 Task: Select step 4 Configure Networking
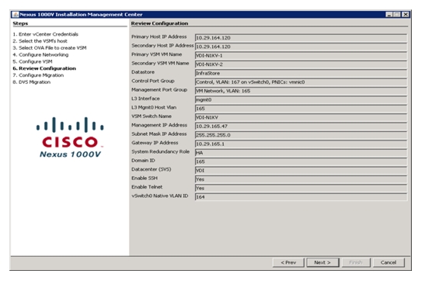(x=40, y=54)
